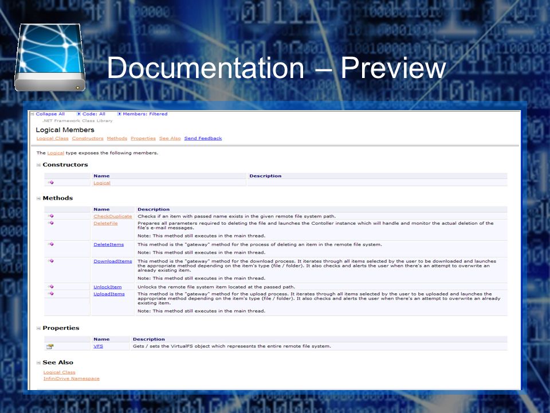Open the CheckDuplicate method link
Viewport: 550px width, 413px height.
tap(113, 216)
